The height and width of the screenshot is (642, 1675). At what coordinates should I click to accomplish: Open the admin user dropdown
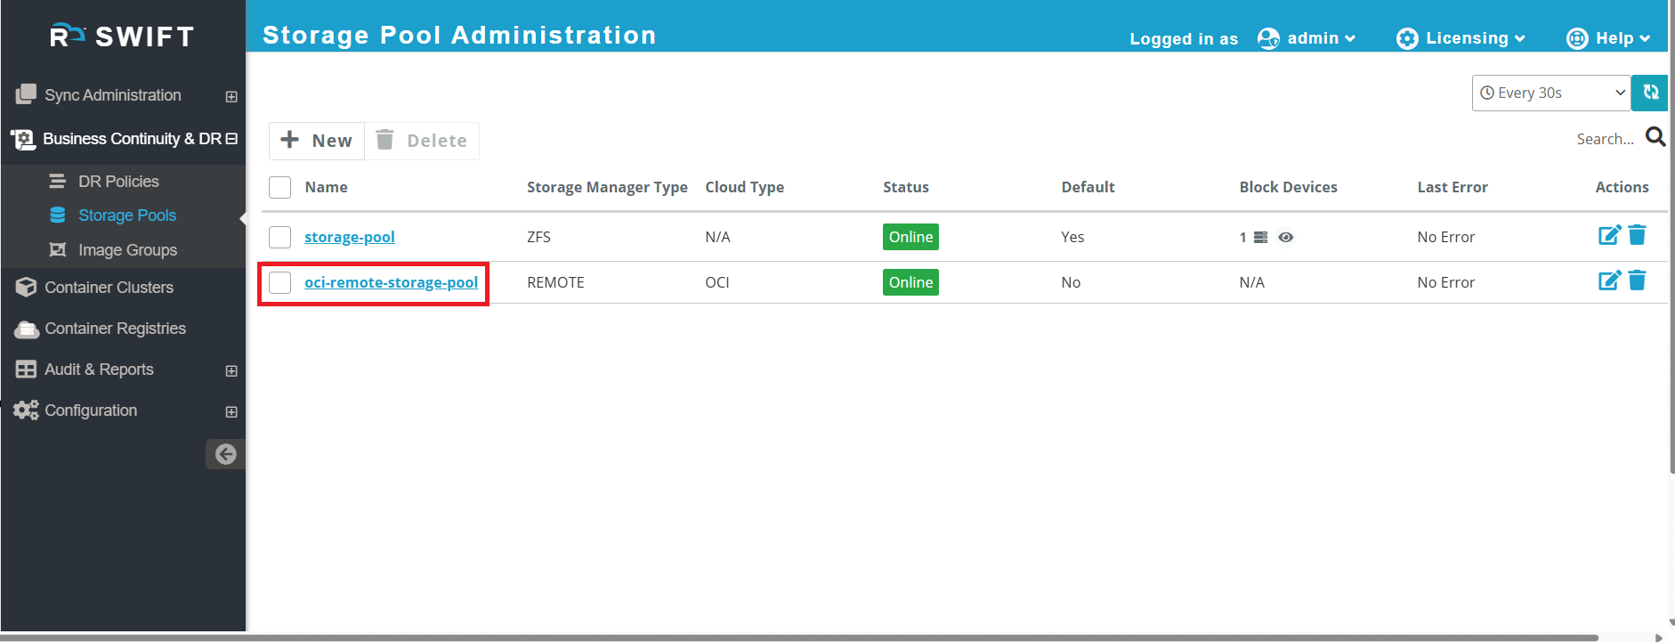(x=1321, y=38)
